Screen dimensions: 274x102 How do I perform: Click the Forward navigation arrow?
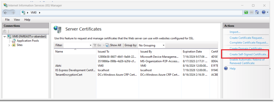tap(13, 13)
